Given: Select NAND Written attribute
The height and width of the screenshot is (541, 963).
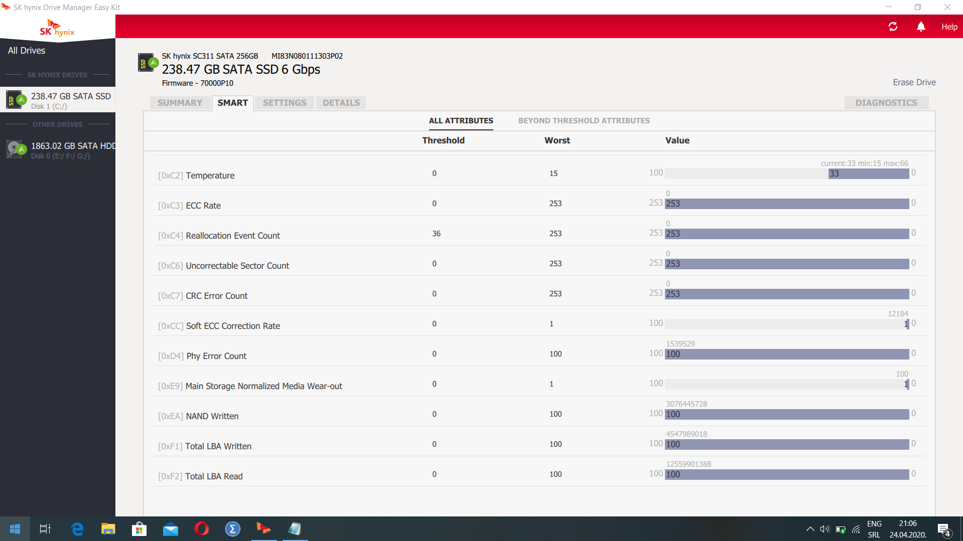Looking at the screenshot, I should coord(539,412).
